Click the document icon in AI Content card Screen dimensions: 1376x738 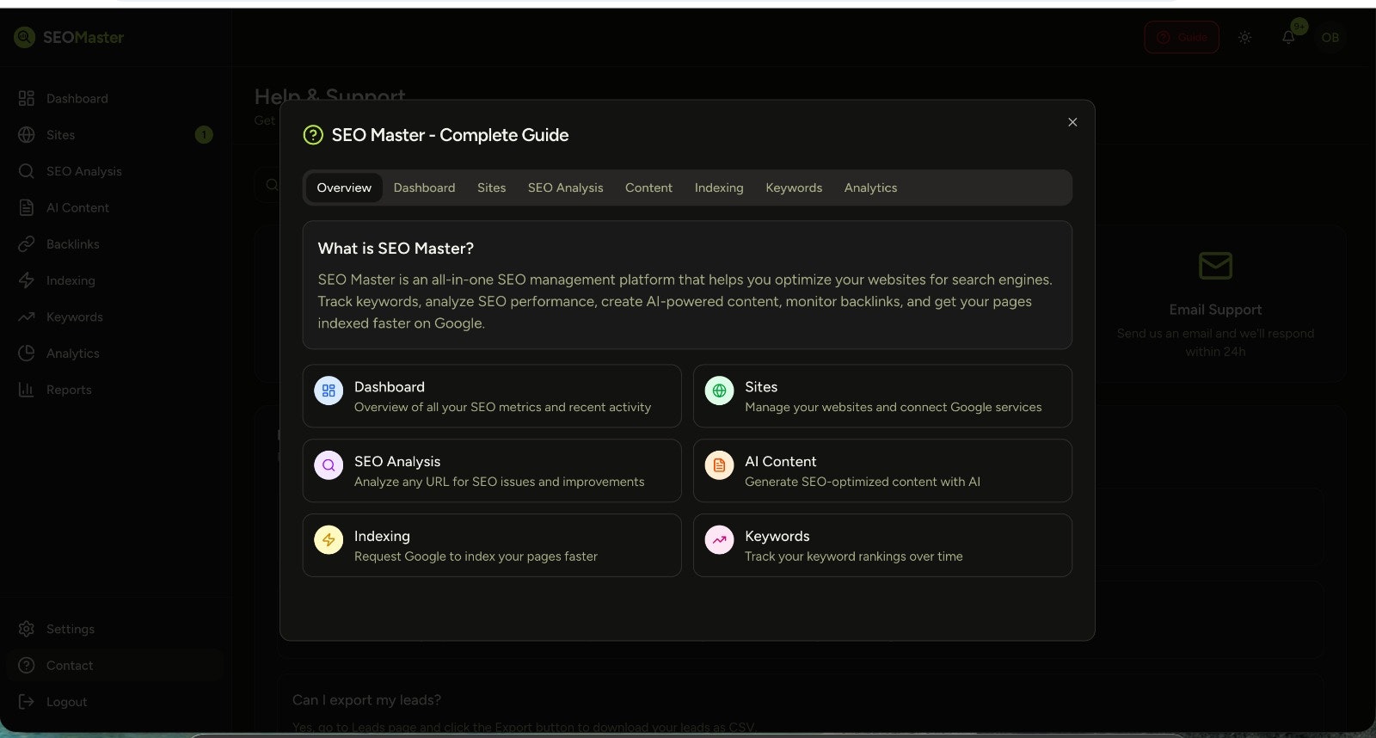coord(719,465)
